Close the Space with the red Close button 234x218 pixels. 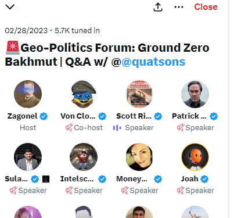[x=206, y=7]
